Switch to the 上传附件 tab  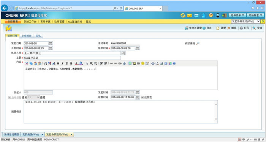pyautogui.click(x=27, y=36)
